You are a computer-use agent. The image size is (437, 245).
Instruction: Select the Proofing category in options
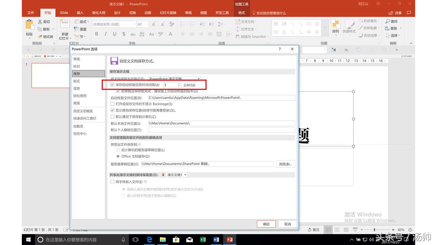tap(88, 66)
